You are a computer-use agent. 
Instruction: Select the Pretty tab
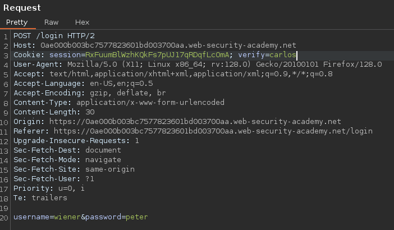pyautogui.click(x=17, y=22)
